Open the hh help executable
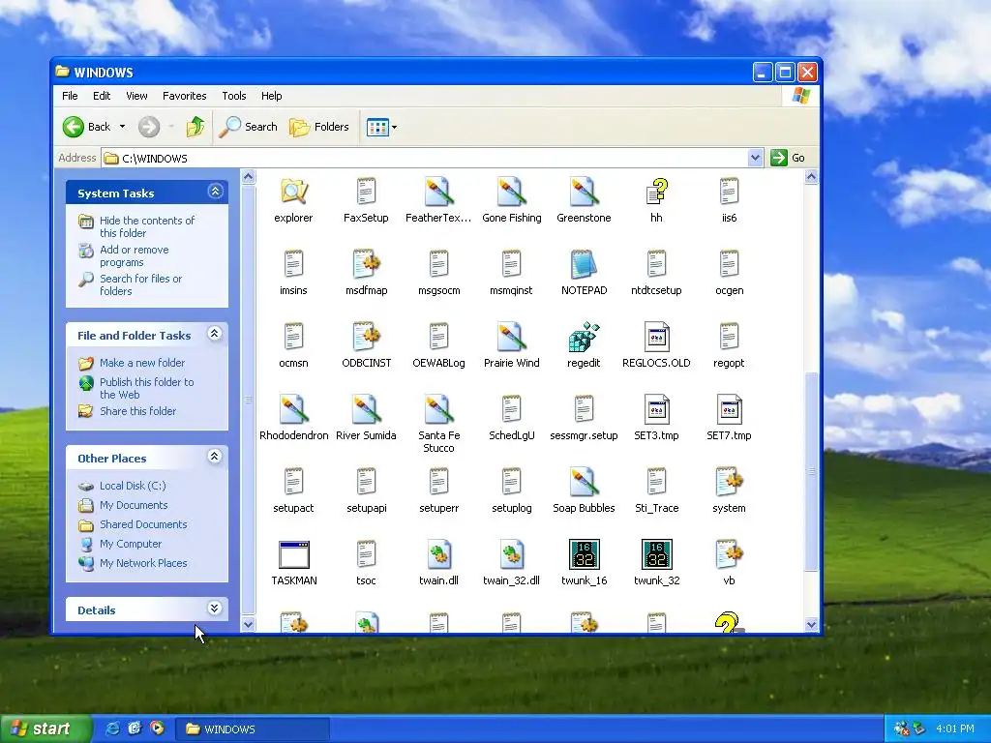The image size is (991, 743). point(657,192)
